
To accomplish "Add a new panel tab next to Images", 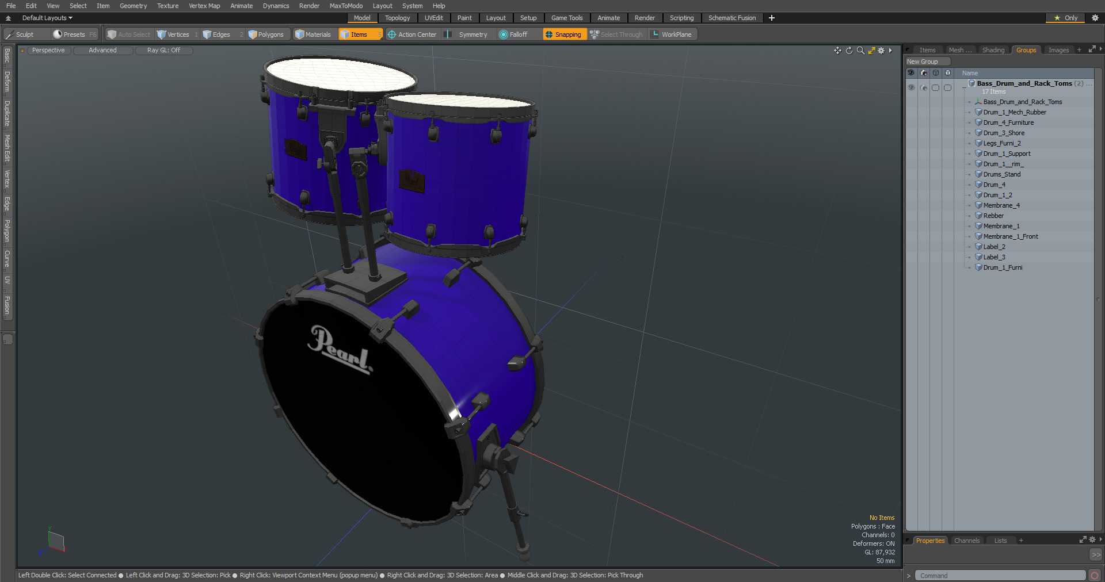I will click(x=1079, y=50).
